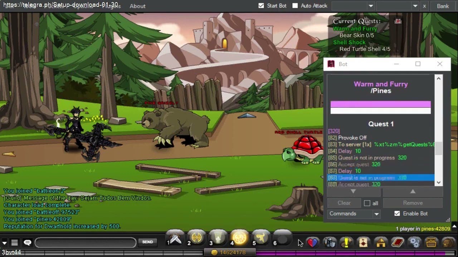This screenshot has width=458, height=257.
Task: Uncheck the Enable Bot checkbox
Action: coord(397,213)
